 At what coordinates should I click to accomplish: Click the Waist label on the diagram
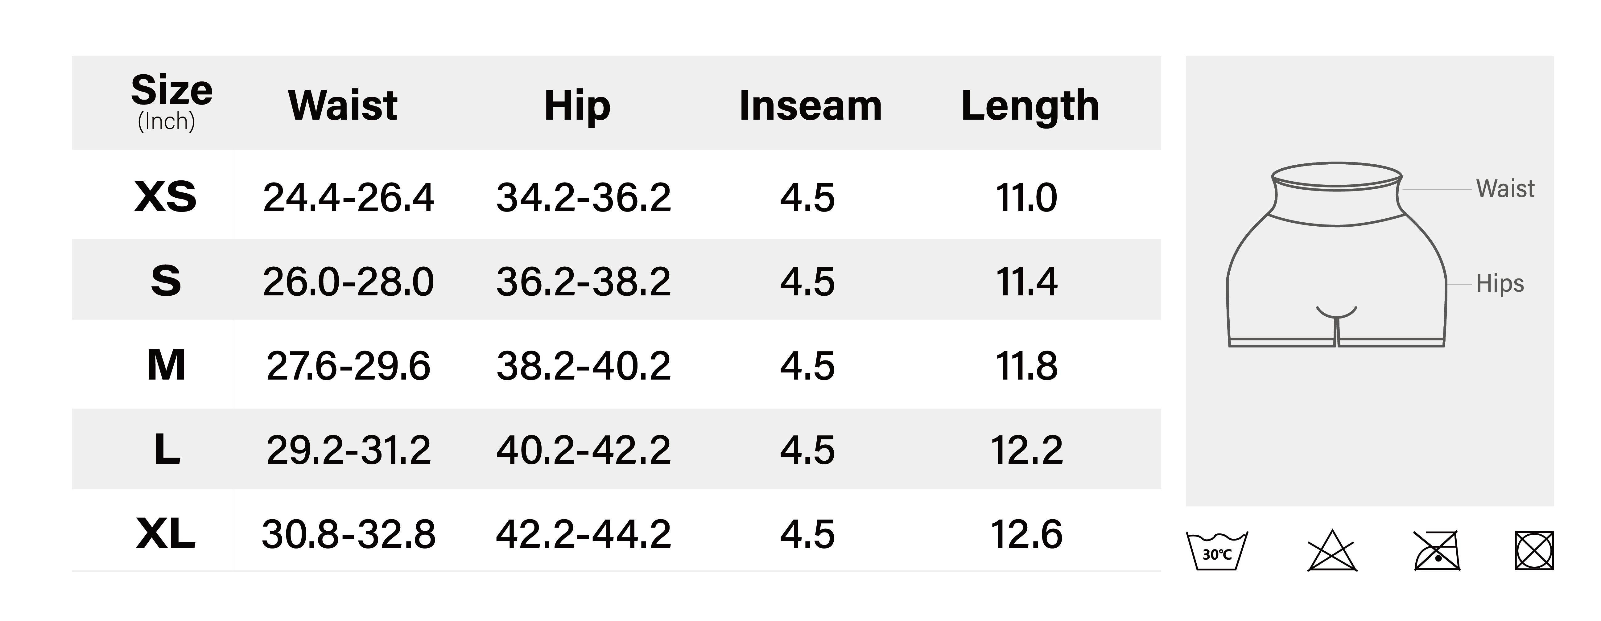tap(1505, 188)
